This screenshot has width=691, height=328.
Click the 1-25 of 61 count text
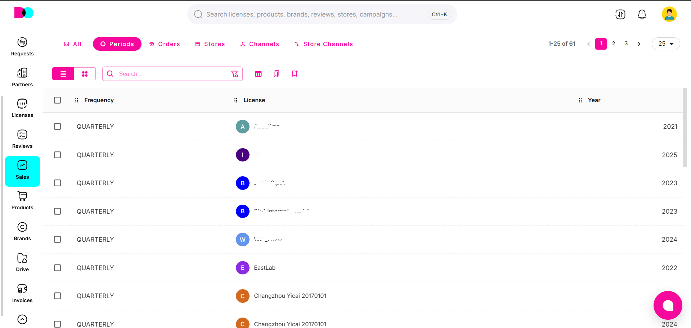(562, 44)
